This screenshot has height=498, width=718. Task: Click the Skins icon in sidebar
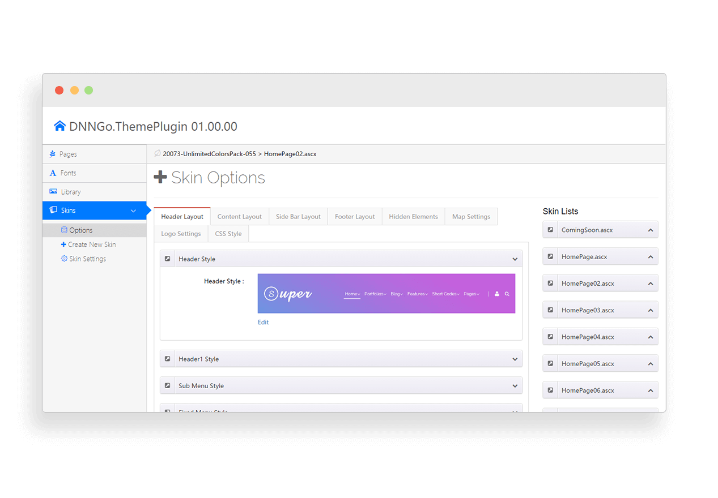point(53,210)
